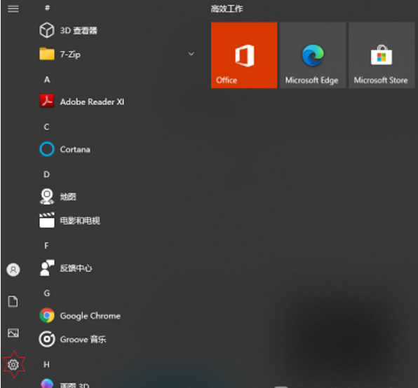
Task: Open the Documents sidebar icon
Action: click(x=13, y=302)
